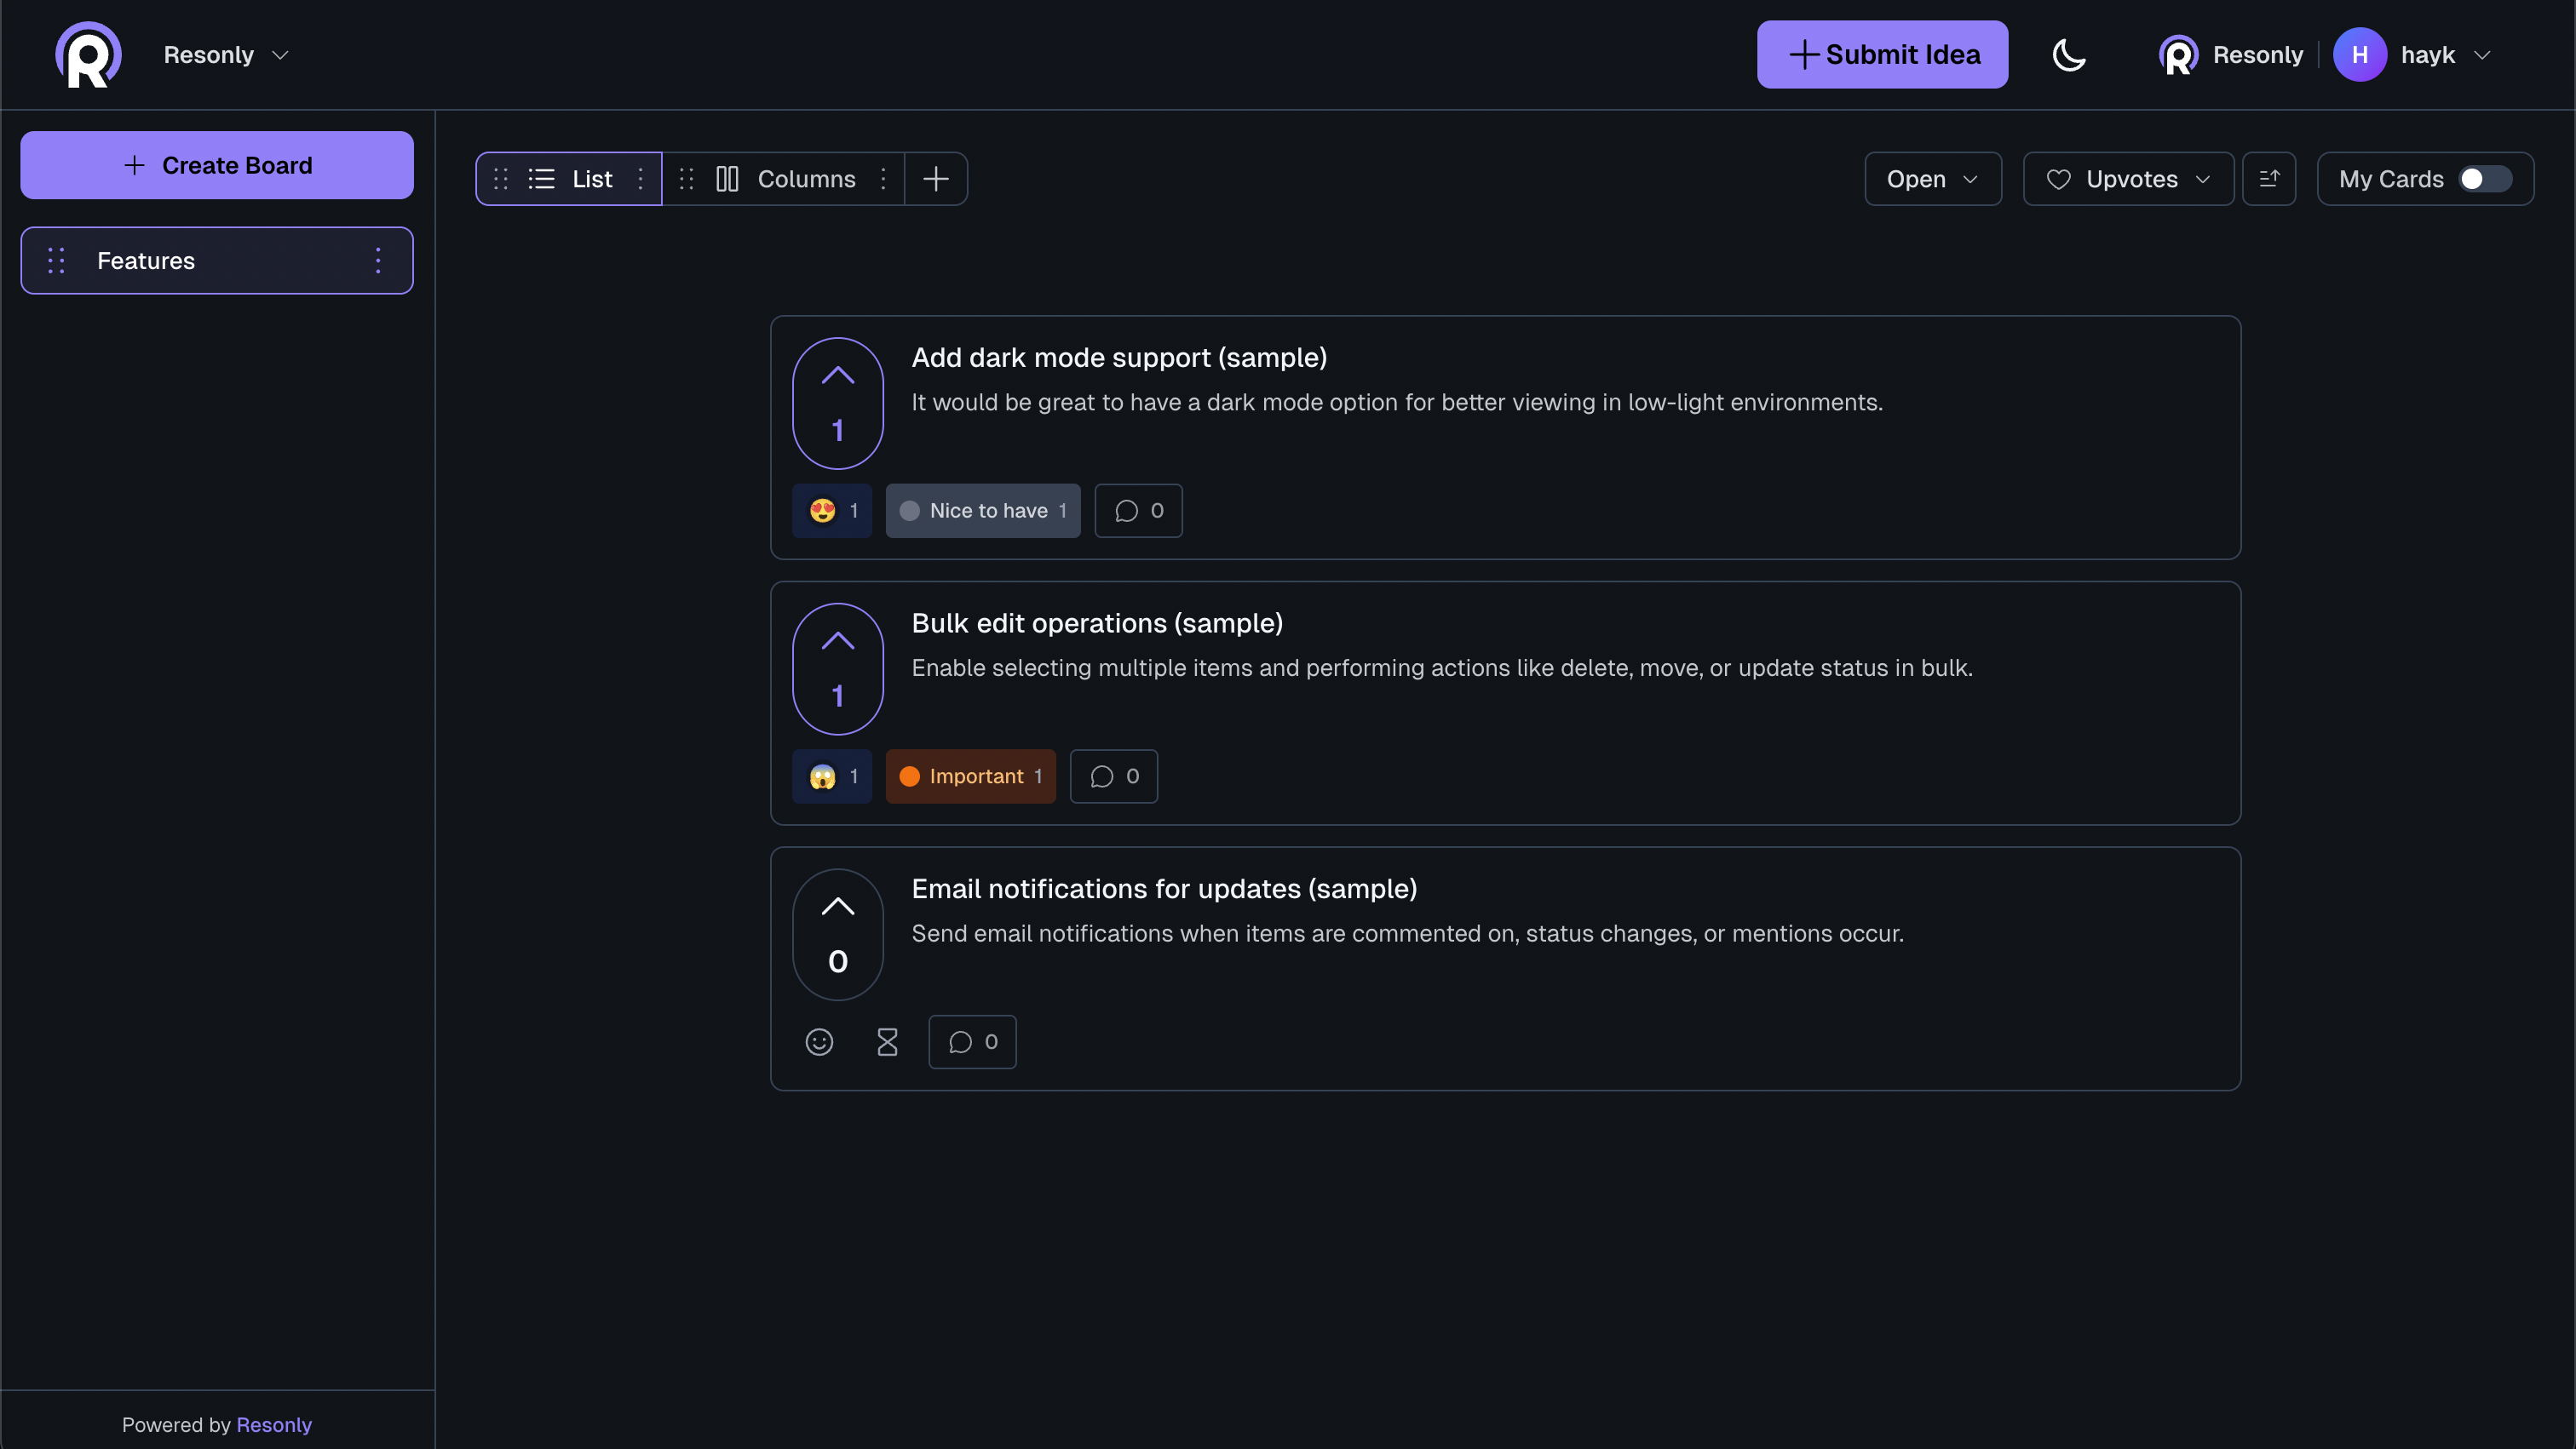Open the hayk account dropdown
Screen dimensions: 2576x1449
[x=2440, y=54]
